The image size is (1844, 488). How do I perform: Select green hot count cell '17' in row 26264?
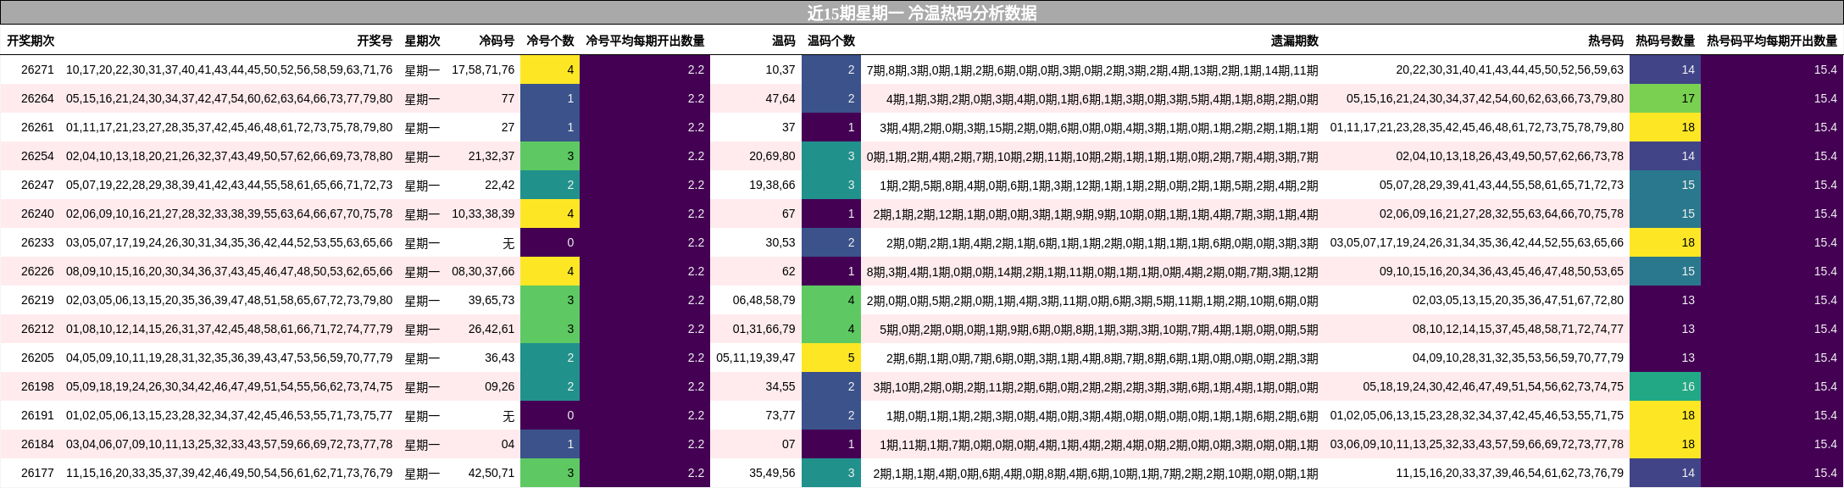1665,98
